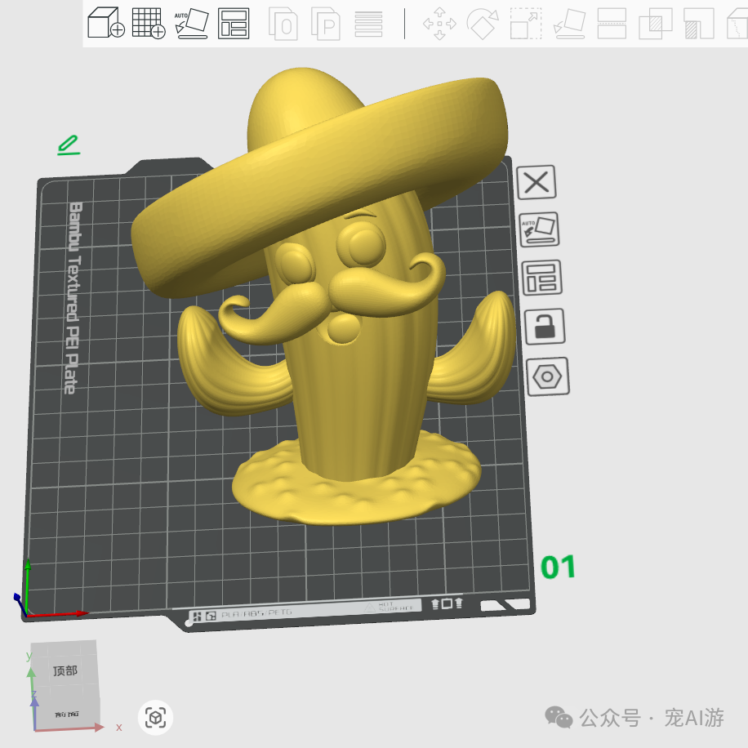This screenshot has height=748, width=748.
Task: Select the Rotate tool
Action: (483, 24)
